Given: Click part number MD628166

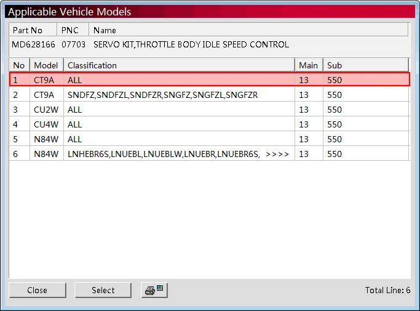Looking at the screenshot, I should click(33, 44).
